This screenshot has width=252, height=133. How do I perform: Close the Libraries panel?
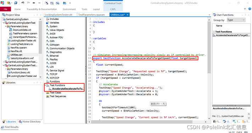(40, 83)
